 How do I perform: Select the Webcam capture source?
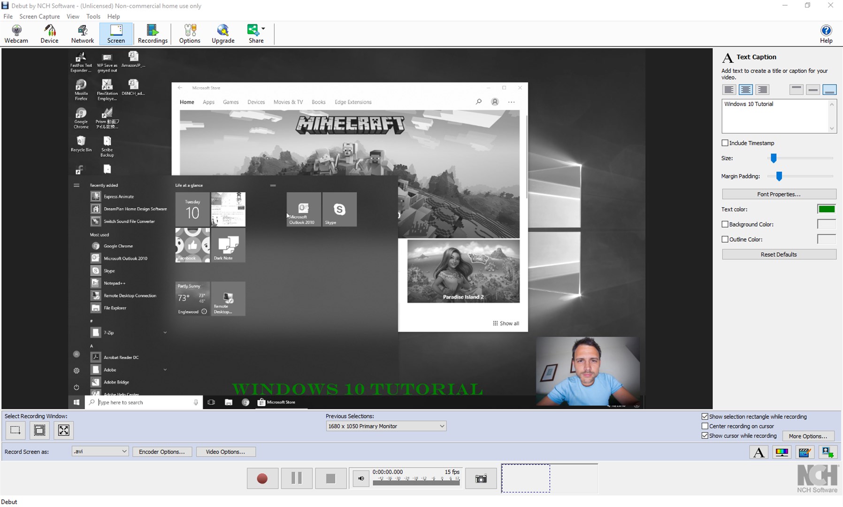coord(16,33)
